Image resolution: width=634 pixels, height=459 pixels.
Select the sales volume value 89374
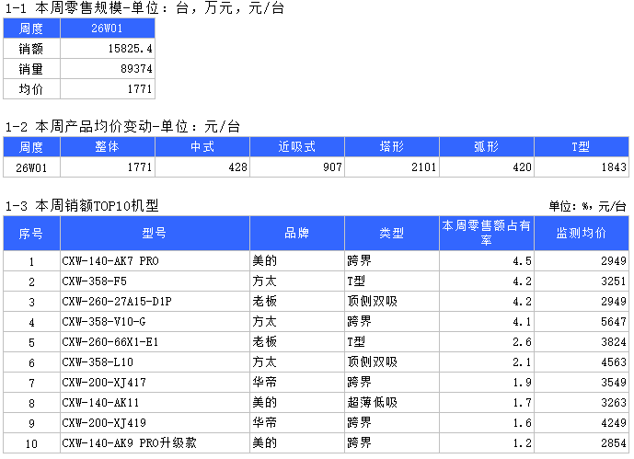coord(108,69)
